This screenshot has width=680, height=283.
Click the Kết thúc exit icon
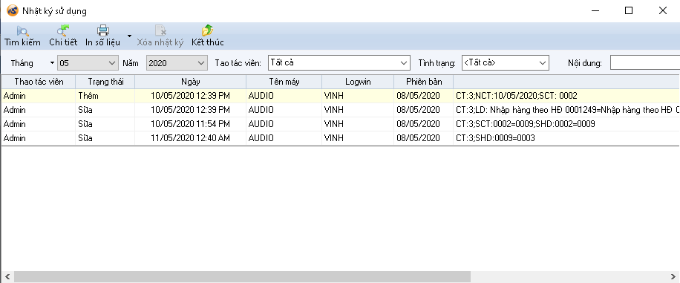click(x=207, y=30)
